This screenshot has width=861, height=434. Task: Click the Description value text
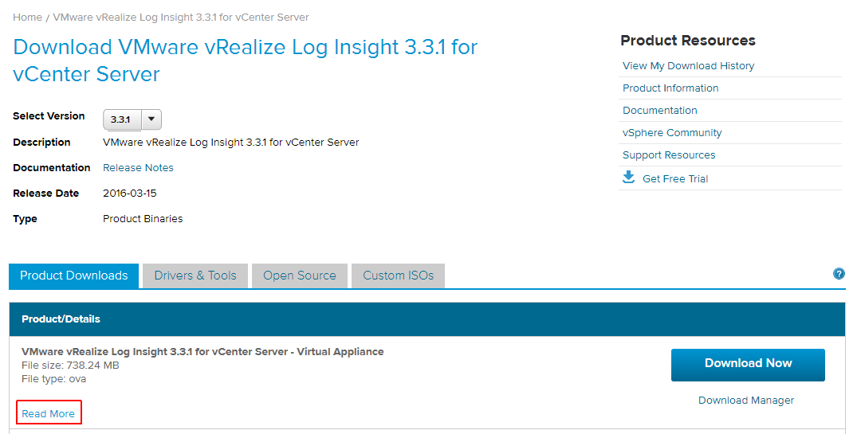[x=230, y=142]
